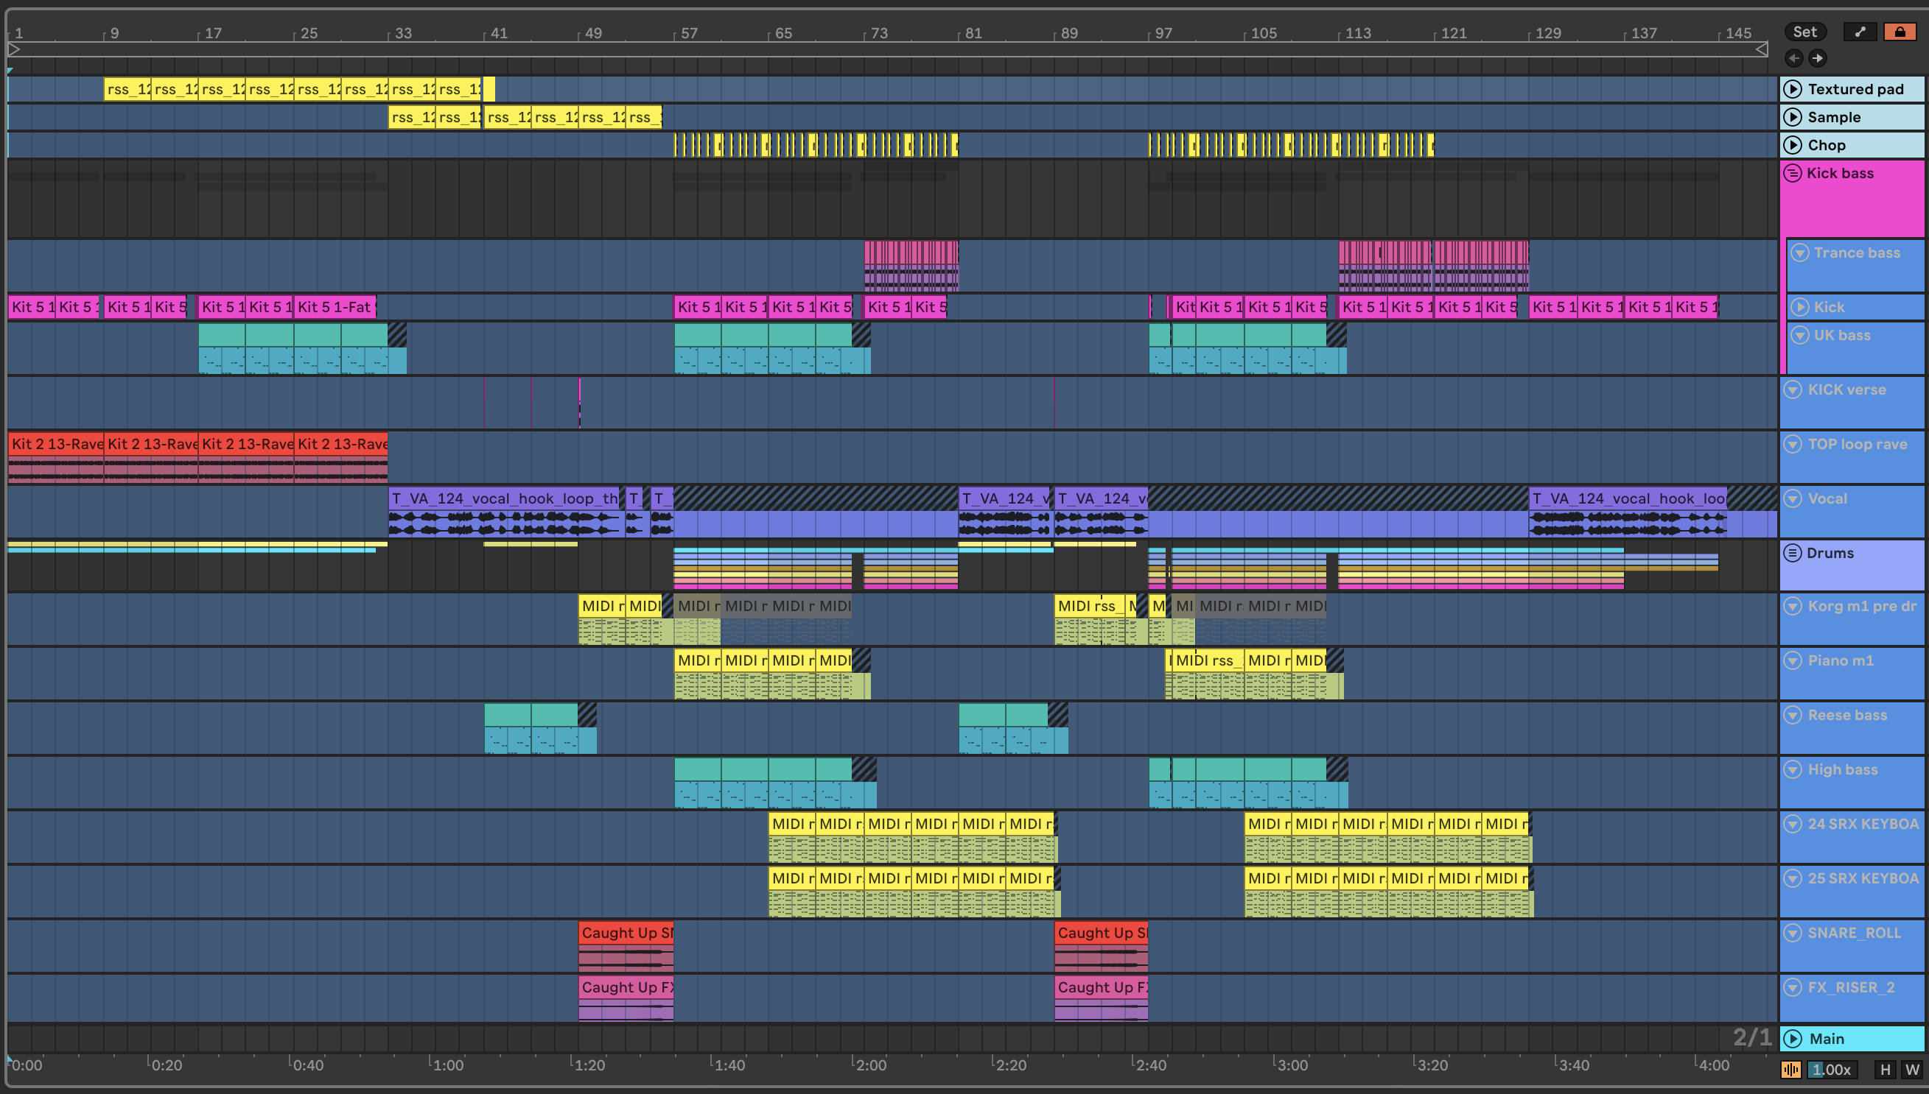
Task: Toggle the W optimize width button
Action: (1912, 1069)
